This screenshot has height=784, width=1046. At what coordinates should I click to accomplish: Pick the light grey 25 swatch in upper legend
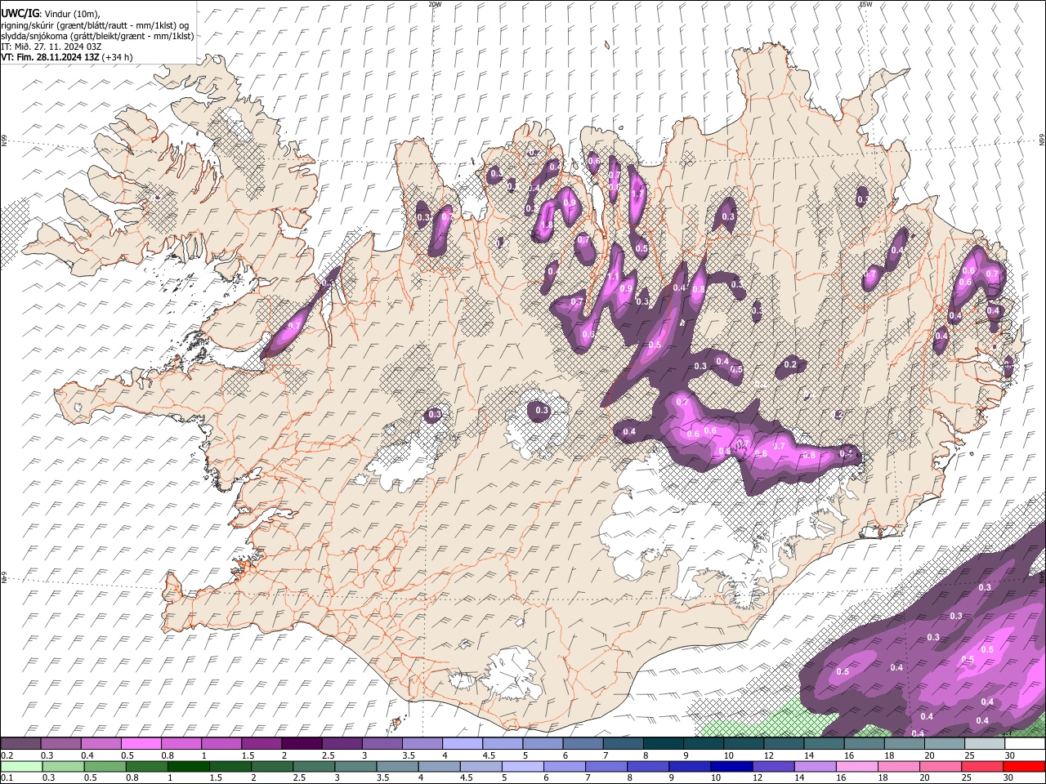coord(985,744)
